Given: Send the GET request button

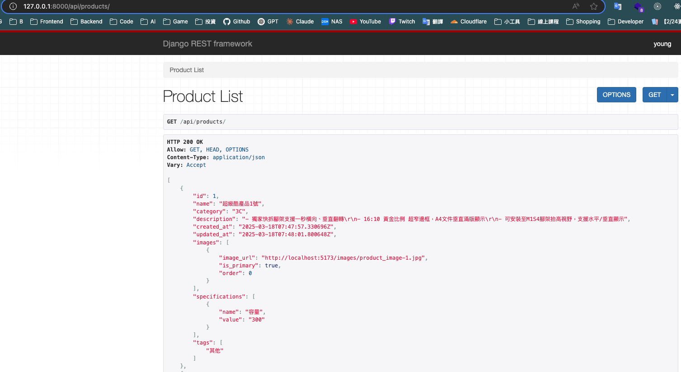Looking at the screenshot, I should pyautogui.click(x=654, y=95).
